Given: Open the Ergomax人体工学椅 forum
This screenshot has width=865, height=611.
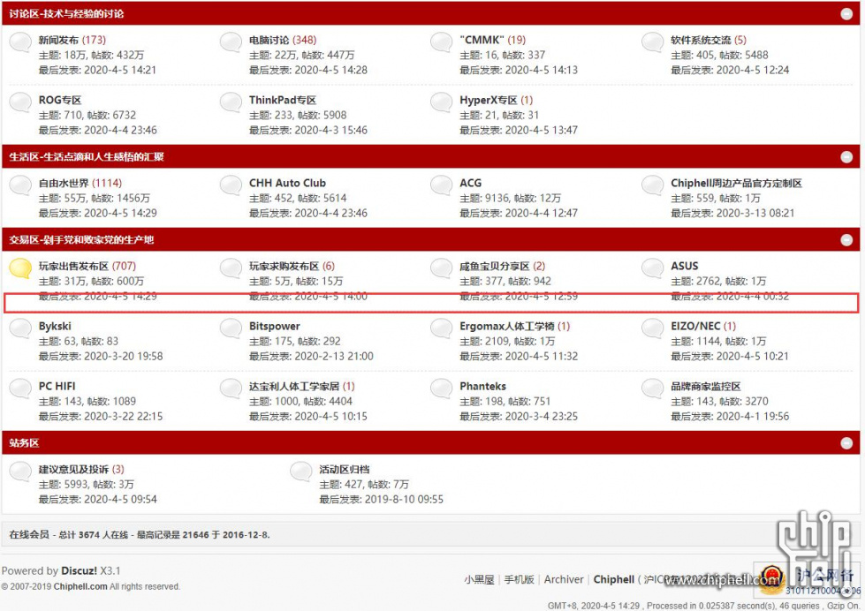Looking at the screenshot, I should pos(507,327).
